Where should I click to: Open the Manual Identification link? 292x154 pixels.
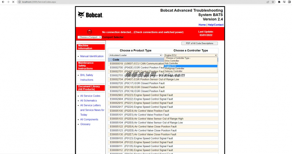point(92,56)
